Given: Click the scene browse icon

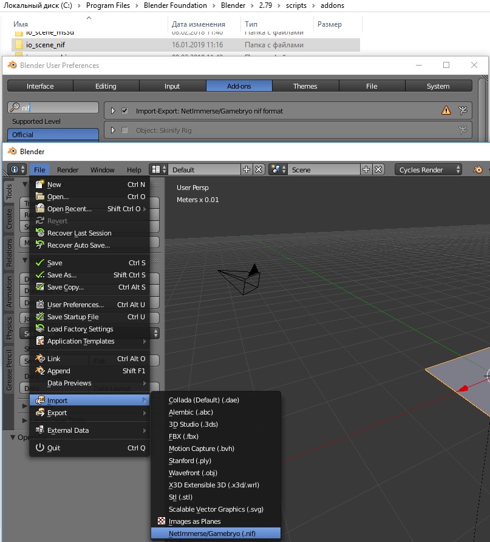Looking at the screenshot, I should click(278, 170).
